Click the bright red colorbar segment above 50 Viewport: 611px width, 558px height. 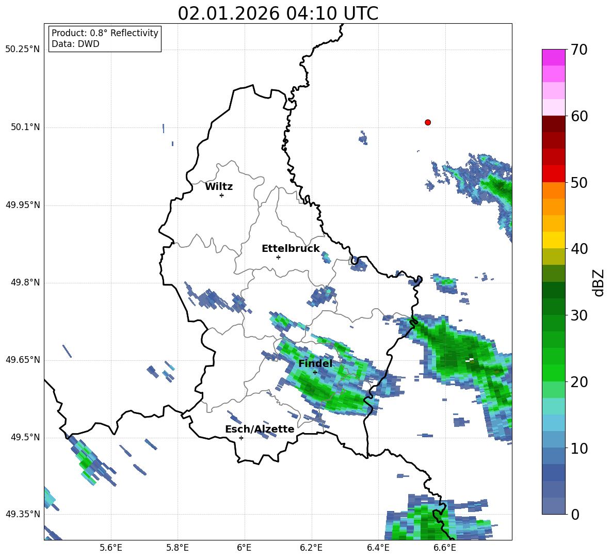pyautogui.click(x=553, y=174)
